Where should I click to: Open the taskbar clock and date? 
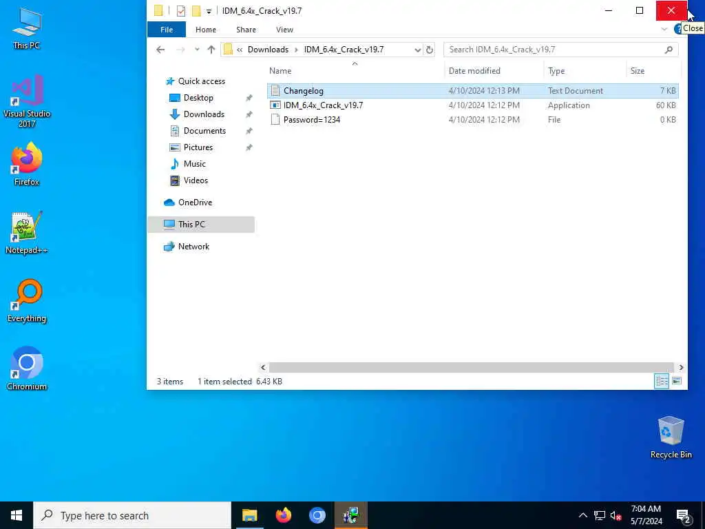[x=646, y=515]
